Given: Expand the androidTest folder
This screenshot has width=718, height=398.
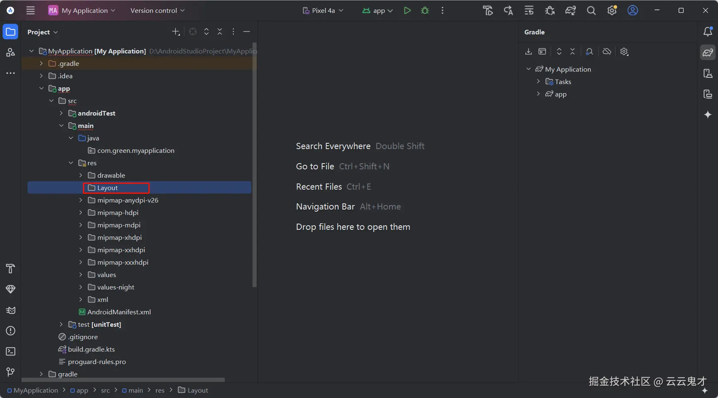Looking at the screenshot, I should click(61, 113).
